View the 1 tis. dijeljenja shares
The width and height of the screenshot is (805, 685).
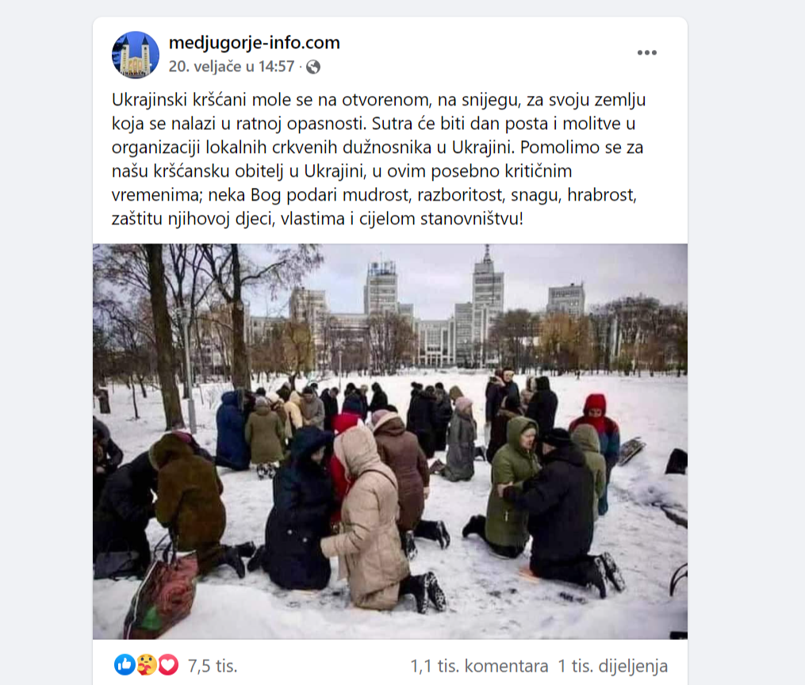[x=612, y=666]
